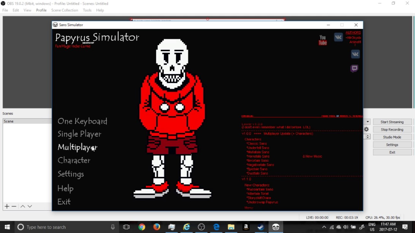The height and width of the screenshot is (233, 415).
Task: Click the Papyrus Simulator title
Action: tap(97, 38)
